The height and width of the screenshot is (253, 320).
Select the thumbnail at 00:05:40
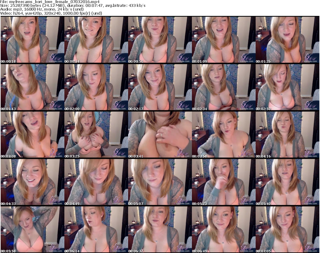pos(287,182)
